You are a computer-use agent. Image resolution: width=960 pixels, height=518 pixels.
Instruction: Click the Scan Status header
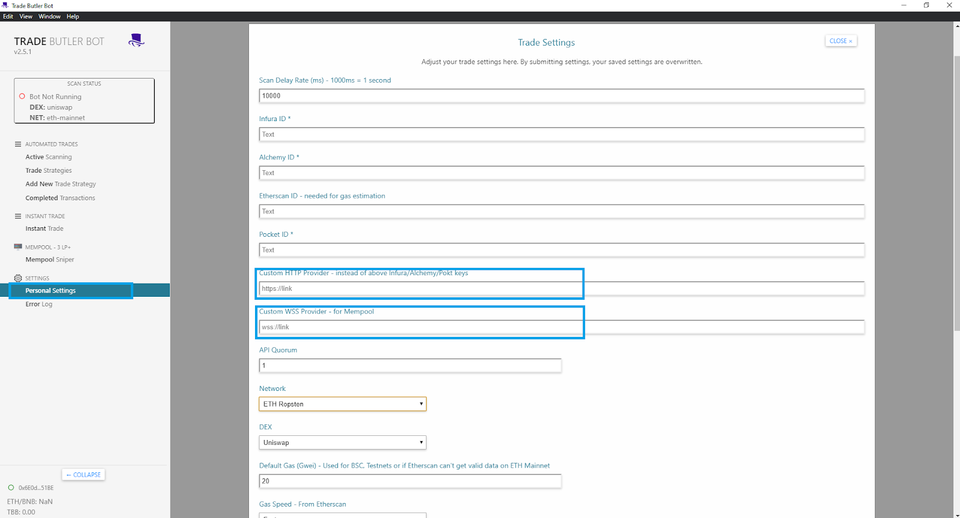click(x=84, y=83)
